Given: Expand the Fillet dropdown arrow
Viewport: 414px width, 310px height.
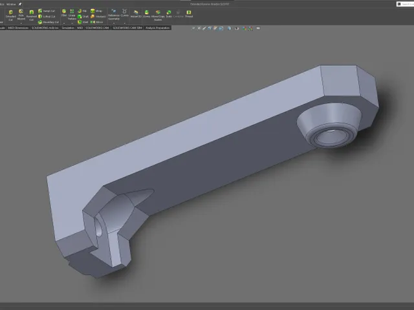Looking at the screenshot, I should [x=64, y=23].
